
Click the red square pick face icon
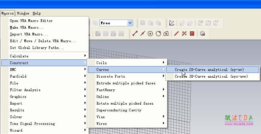(x=192, y=33)
